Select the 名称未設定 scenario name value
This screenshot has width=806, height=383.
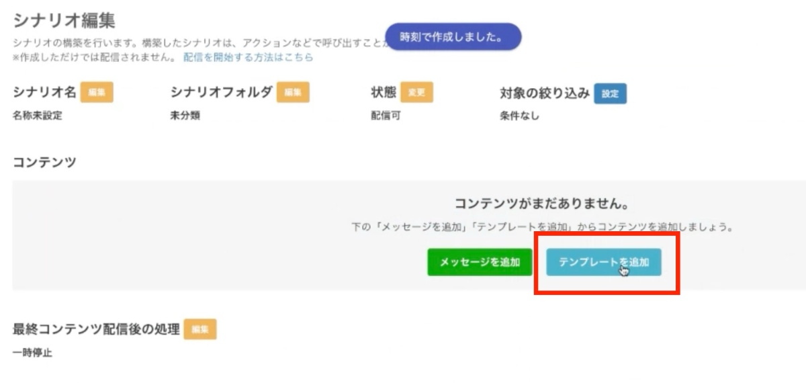(x=38, y=116)
